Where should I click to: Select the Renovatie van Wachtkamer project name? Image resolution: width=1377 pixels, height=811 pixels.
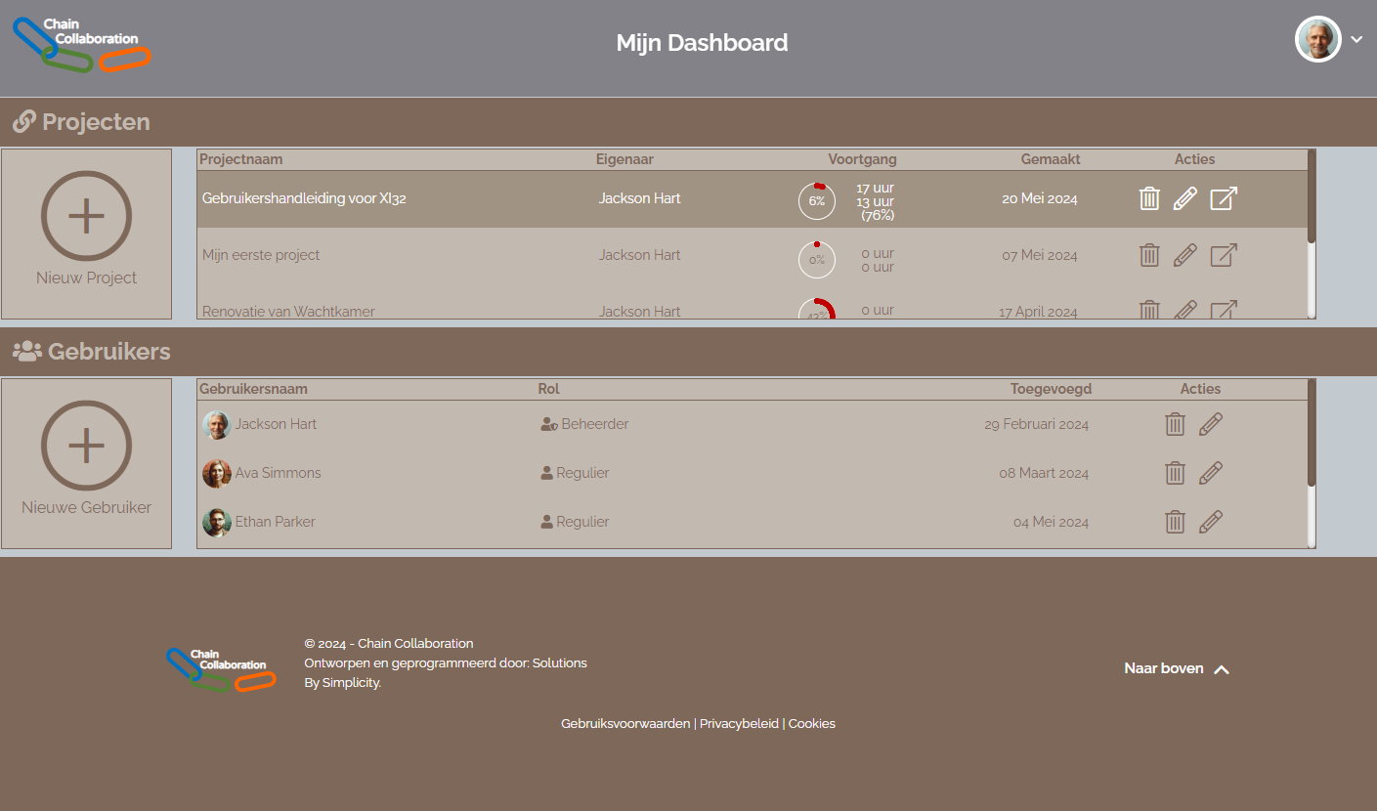[288, 312]
